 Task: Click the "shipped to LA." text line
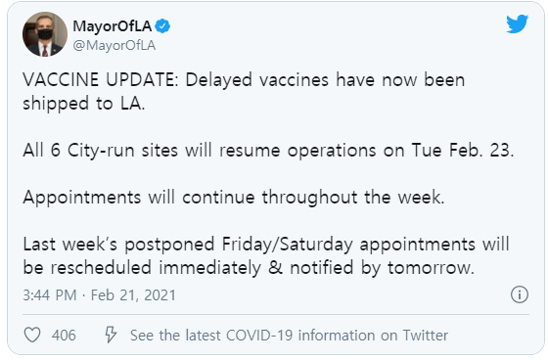(84, 104)
